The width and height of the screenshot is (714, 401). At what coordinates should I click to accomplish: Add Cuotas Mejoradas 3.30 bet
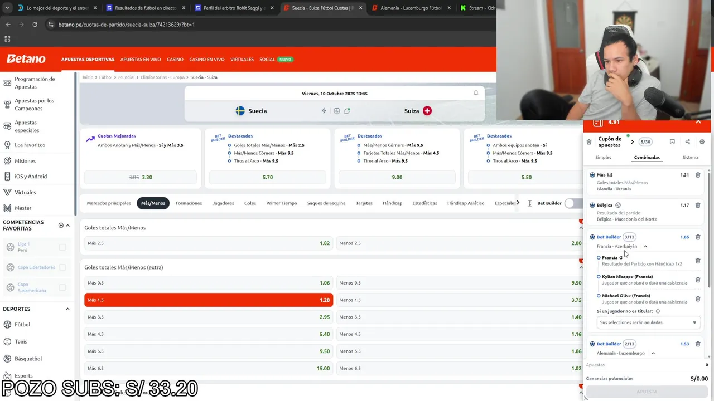[141, 177]
